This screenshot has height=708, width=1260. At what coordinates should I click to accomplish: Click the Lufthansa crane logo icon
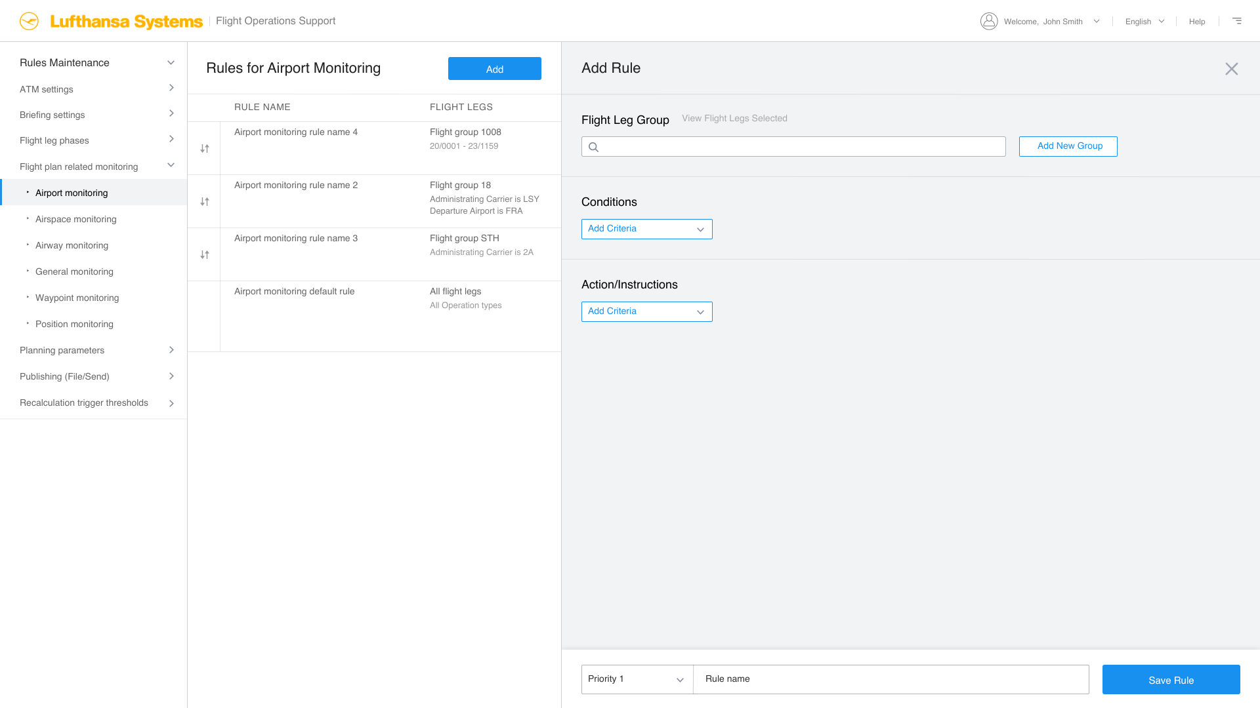(x=29, y=21)
